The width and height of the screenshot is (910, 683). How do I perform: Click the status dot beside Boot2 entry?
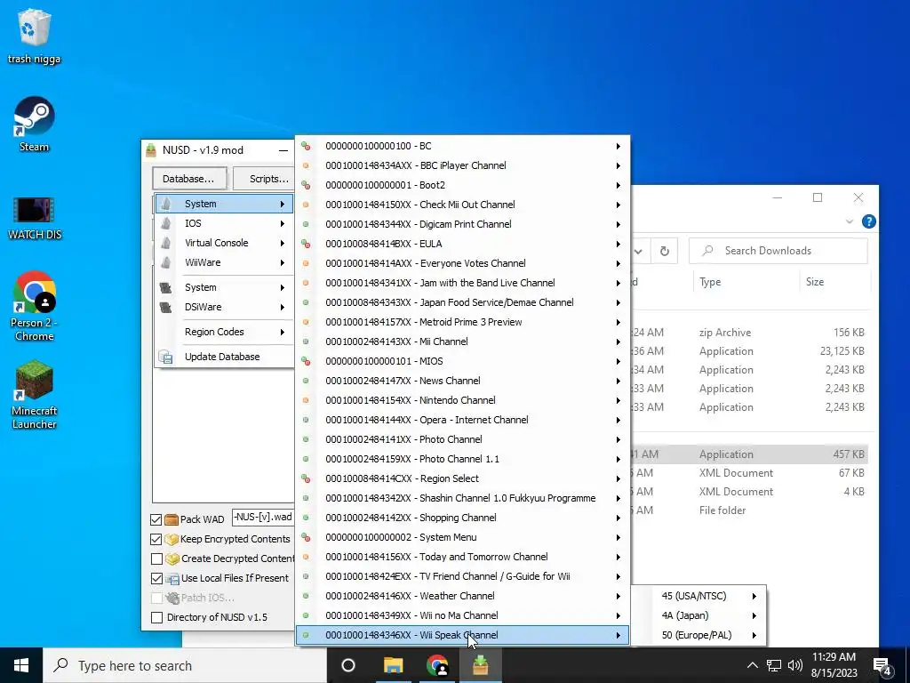point(306,185)
